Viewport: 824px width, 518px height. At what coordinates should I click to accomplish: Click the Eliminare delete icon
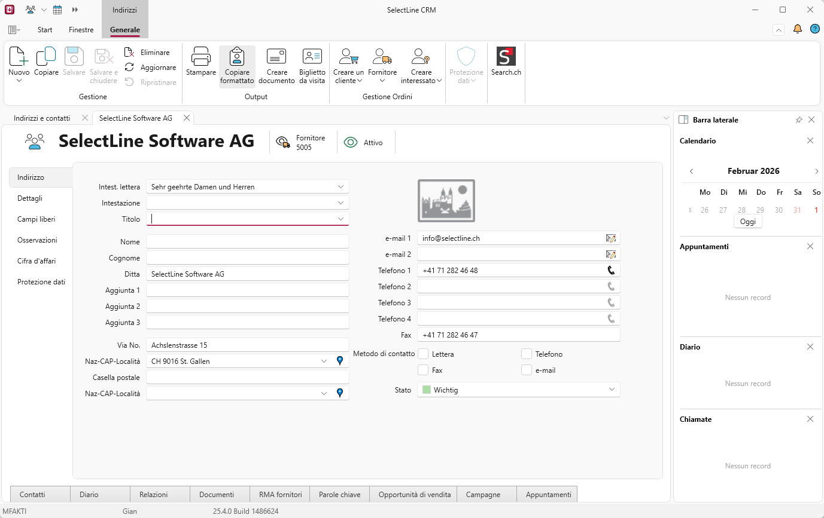point(129,53)
